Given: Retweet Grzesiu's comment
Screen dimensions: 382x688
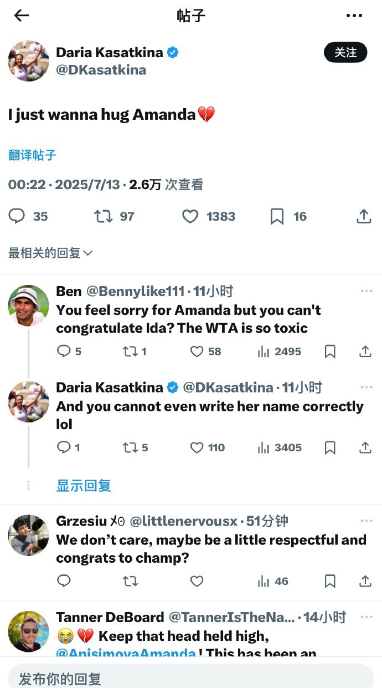Looking at the screenshot, I should (130, 581).
